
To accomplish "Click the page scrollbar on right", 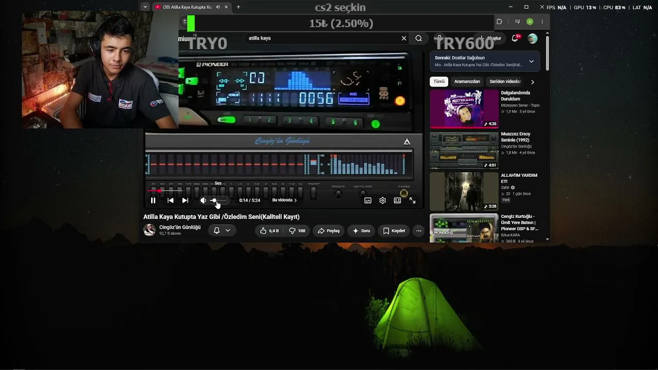I will [547, 54].
